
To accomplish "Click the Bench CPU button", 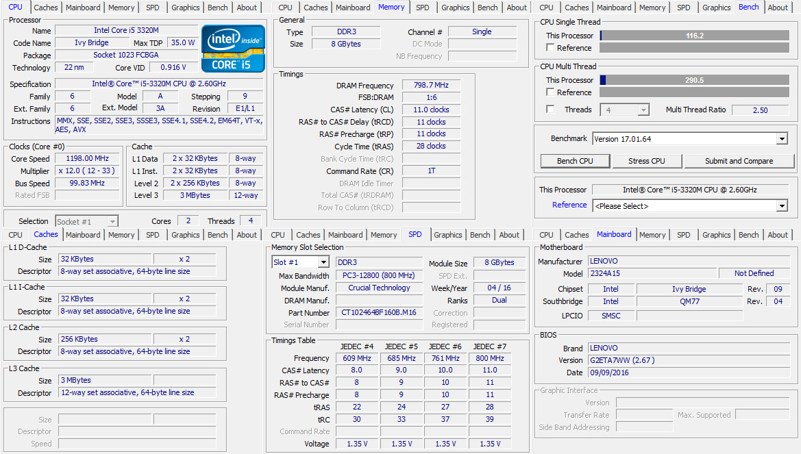I will pos(575,161).
